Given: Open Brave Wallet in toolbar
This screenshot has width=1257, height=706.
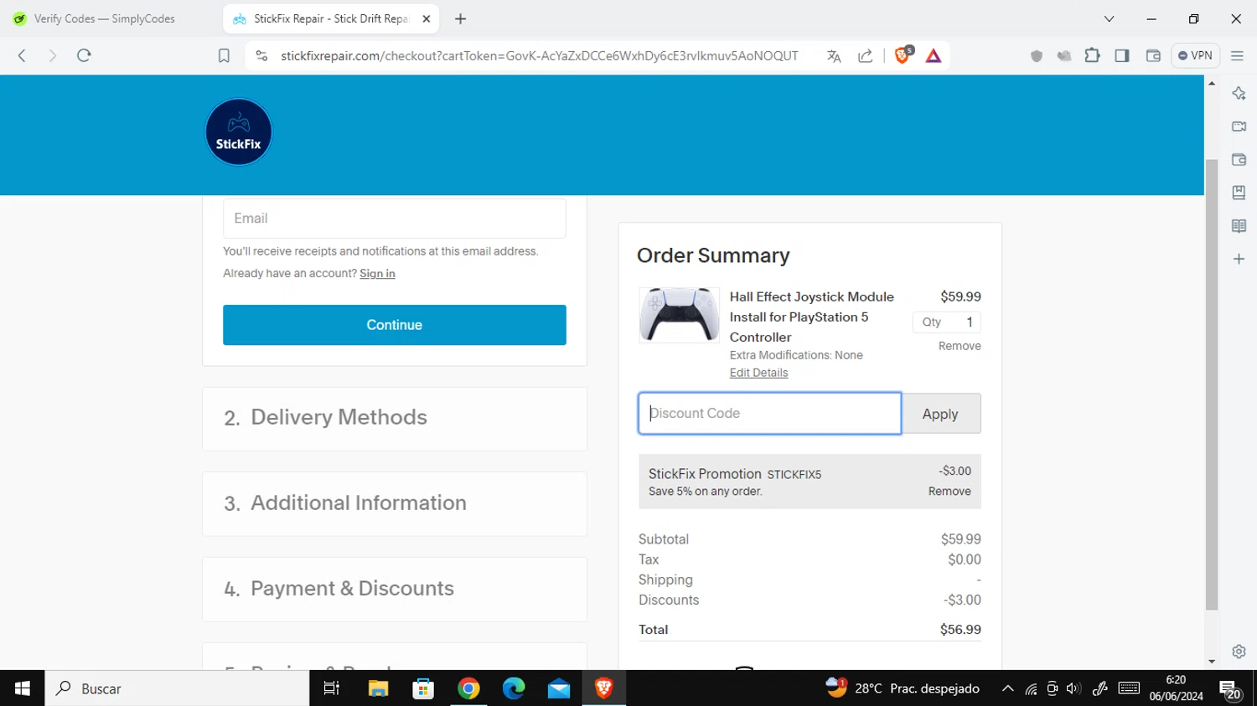Looking at the screenshot, I should pyautogui.click(x=1153, y=55).
